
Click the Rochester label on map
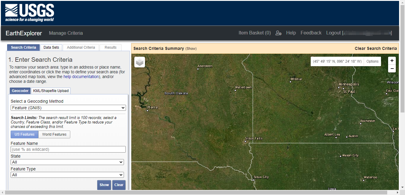tap(368, 121)
